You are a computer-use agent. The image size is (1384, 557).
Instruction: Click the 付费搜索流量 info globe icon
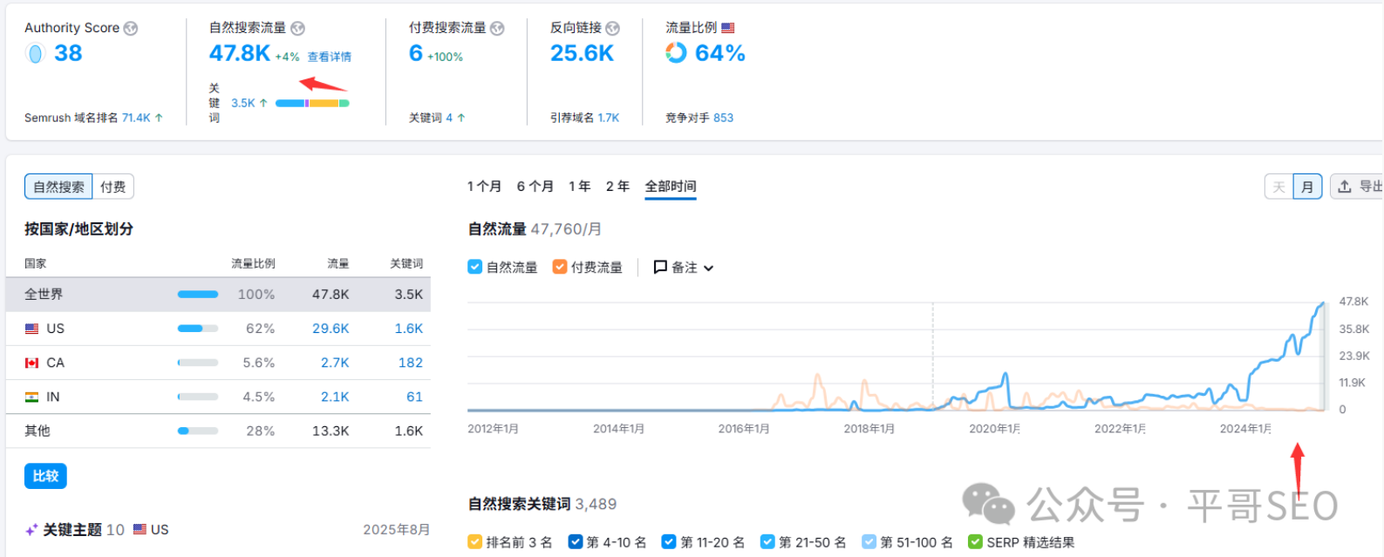(497, 28)
